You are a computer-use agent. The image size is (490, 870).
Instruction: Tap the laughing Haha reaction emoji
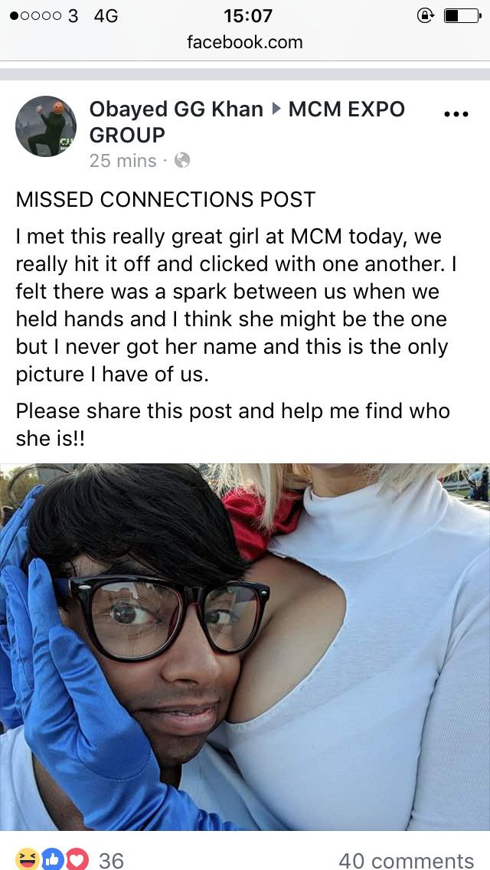pyautogui.click(x=25, y=859)
